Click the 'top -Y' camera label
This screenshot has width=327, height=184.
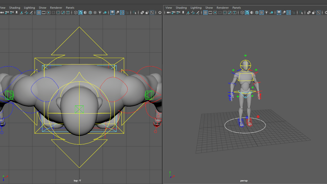(77, 181)
